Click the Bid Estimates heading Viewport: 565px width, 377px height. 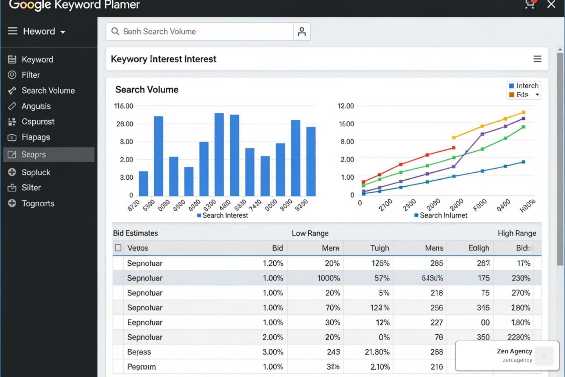tap(135, 233)
